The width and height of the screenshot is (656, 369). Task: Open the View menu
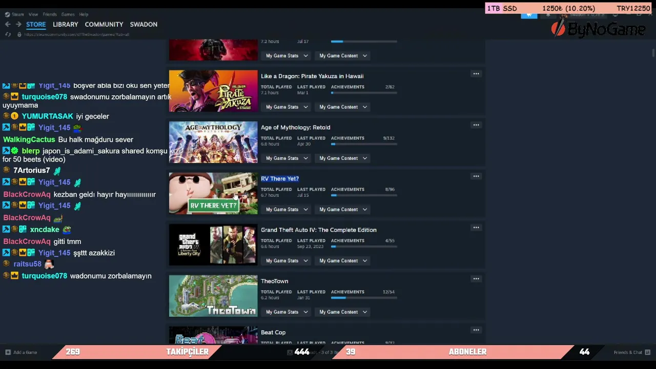(33, 14)
